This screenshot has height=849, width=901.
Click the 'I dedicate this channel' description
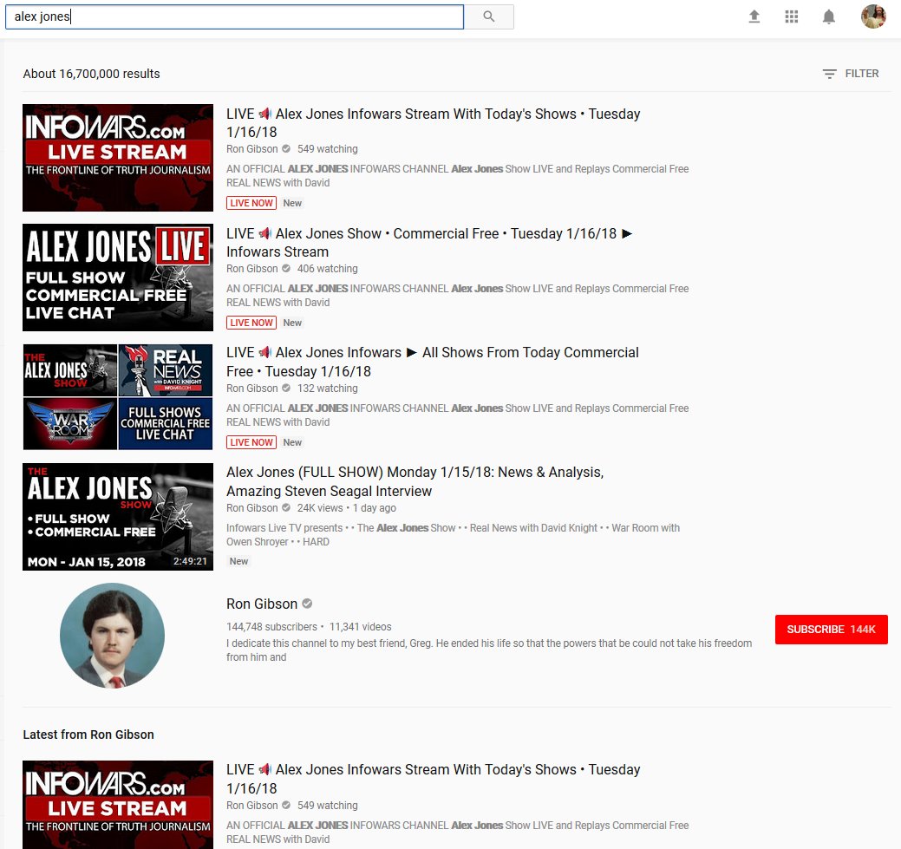[x=489, y=650]
